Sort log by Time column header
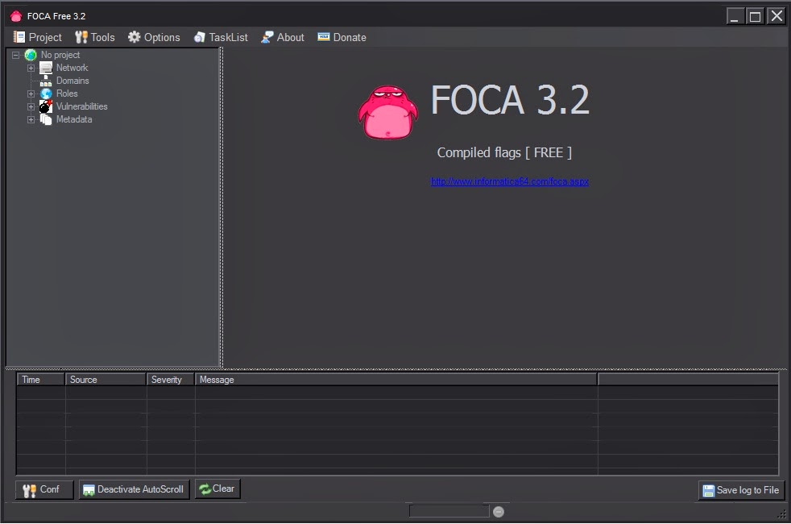Viewport: 791px width, 524px height. [x=41, y=380]
